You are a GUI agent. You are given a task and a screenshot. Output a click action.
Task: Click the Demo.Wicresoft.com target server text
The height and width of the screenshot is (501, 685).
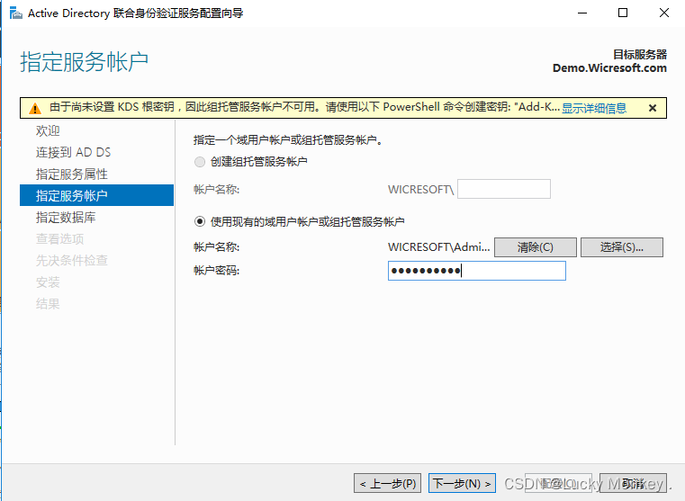point(609,68)
